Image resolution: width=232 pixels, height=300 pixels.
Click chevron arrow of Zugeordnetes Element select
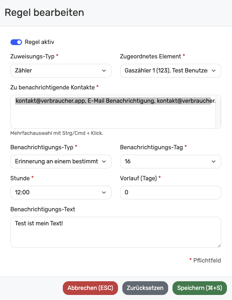pyautogui.click(x=213, y=71)
